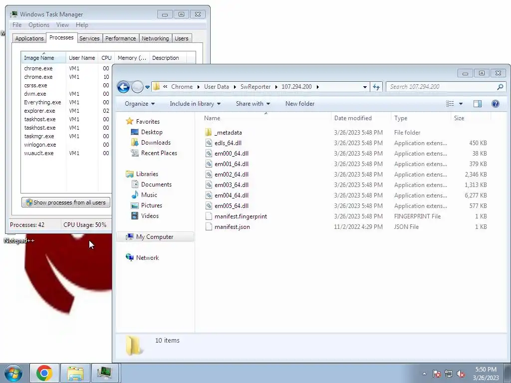Select manifest.fingerprint file icon
The width and height of the screenshot is (511, 383).
pyautogui.click(x=209, y=216)
